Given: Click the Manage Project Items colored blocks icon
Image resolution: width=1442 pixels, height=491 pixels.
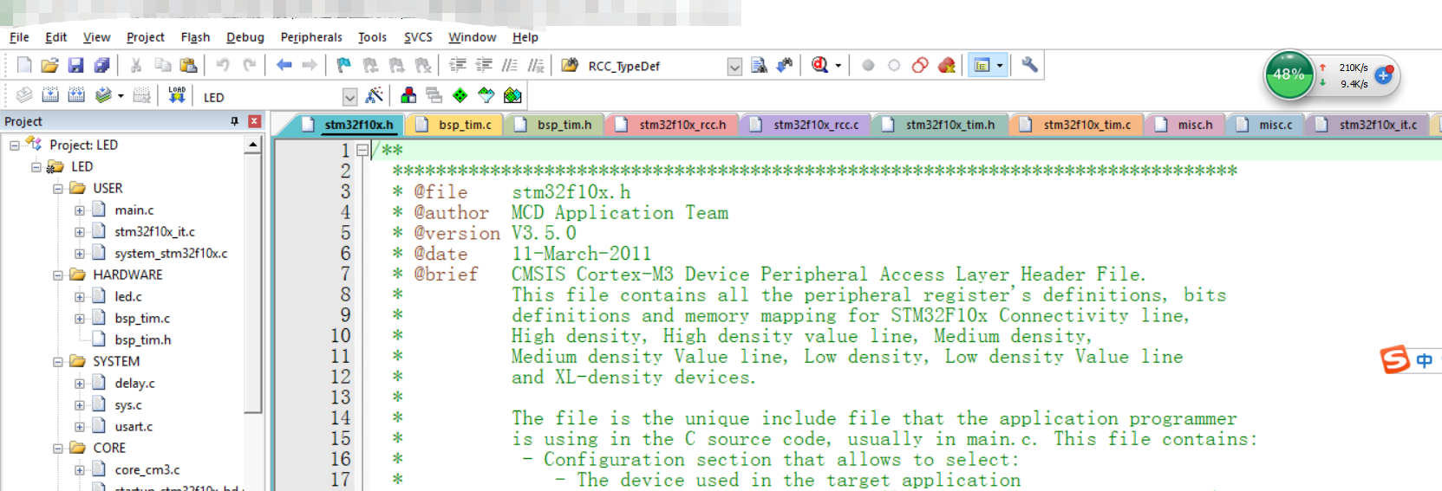Looking at the screenshot, I should pos(408,95).
